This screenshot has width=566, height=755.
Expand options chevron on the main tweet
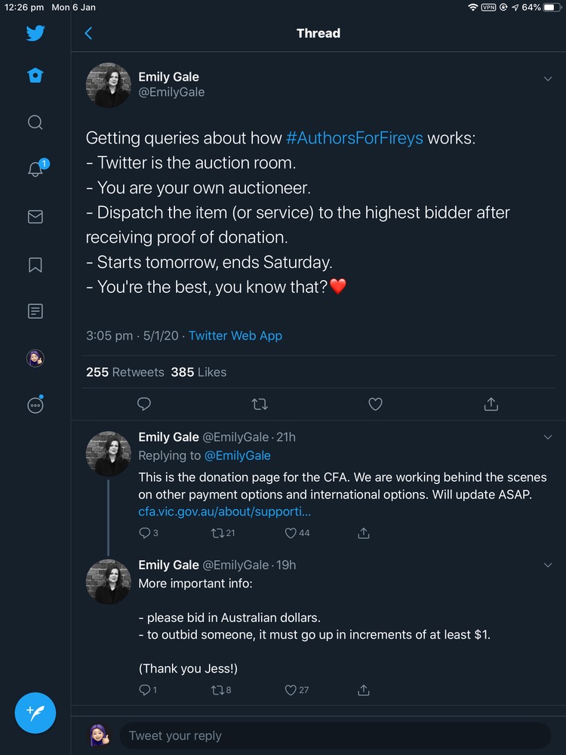tap(548, 79)
